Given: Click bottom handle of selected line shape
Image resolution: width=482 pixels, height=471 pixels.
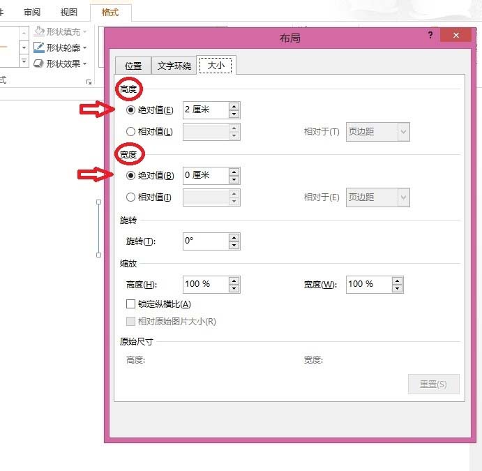Looking at the screenshot, I should click(x=98, y=255).
